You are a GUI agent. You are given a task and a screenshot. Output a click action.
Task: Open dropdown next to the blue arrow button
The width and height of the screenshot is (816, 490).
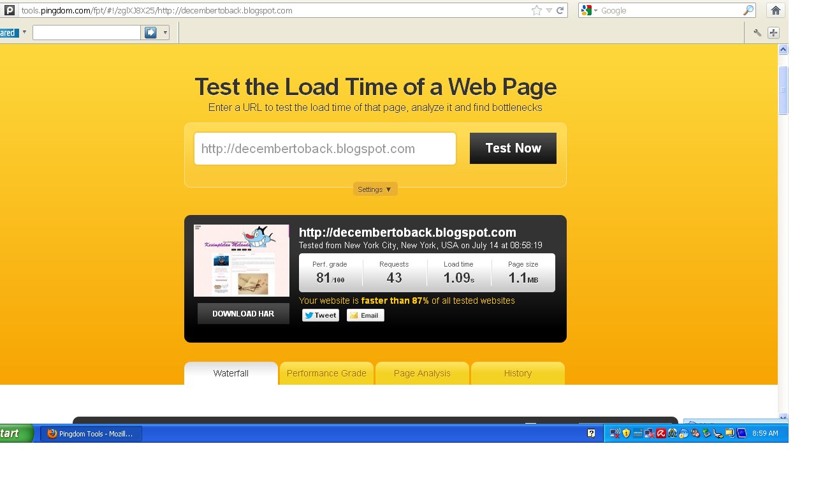165,33
